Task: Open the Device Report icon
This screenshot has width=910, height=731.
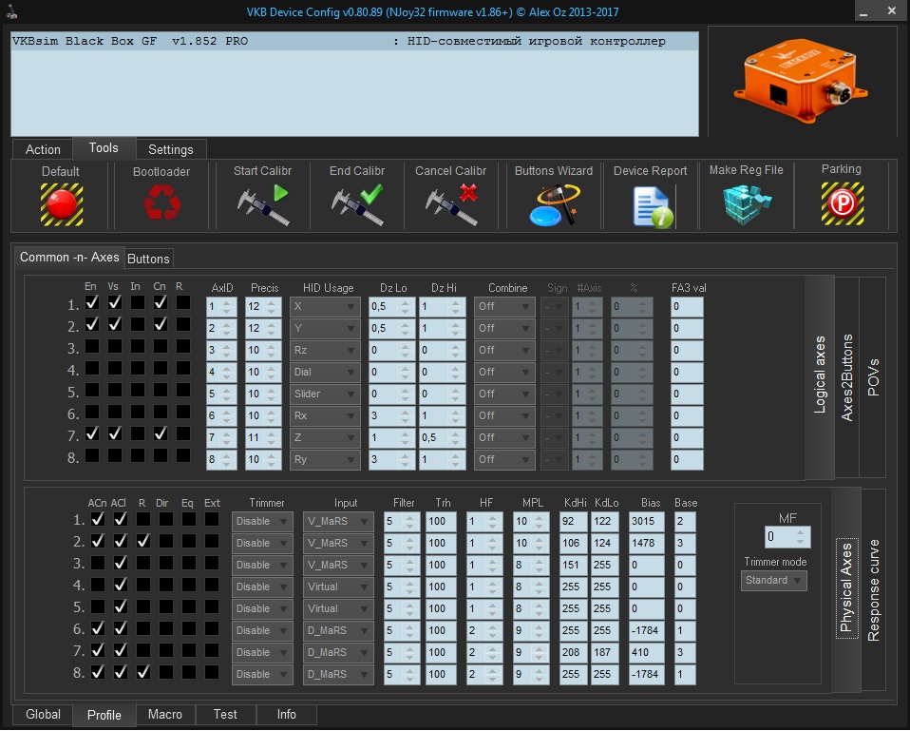Action: pos(653,207)
